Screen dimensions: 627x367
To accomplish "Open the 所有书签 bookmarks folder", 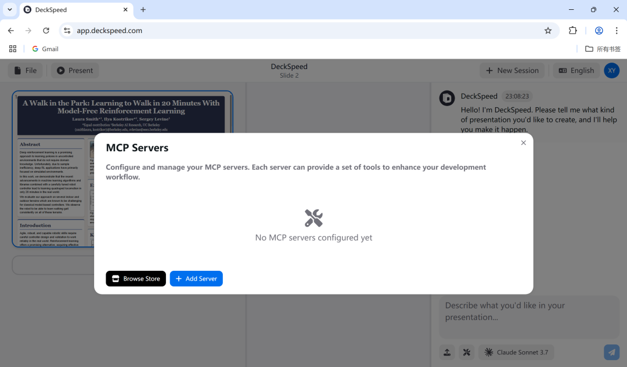I will point(603,49).
